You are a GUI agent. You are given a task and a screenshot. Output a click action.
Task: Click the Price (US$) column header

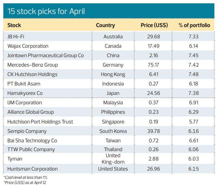[x=154, y=25]
